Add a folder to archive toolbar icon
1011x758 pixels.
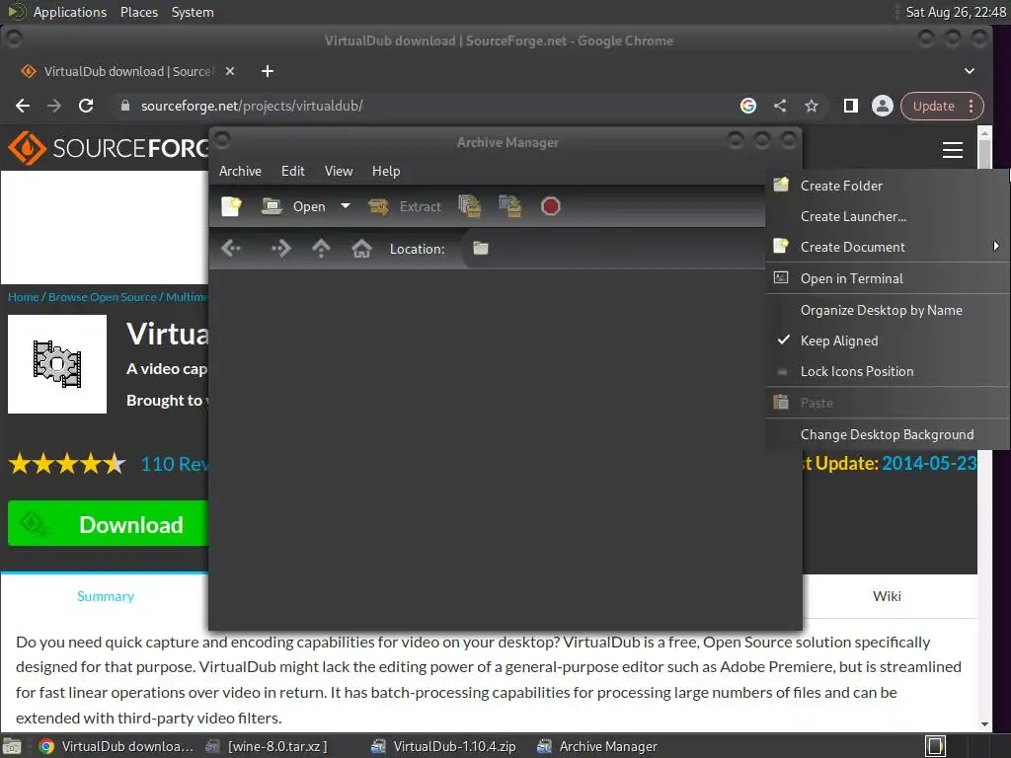pyautogui.click(x=510, y=206)
